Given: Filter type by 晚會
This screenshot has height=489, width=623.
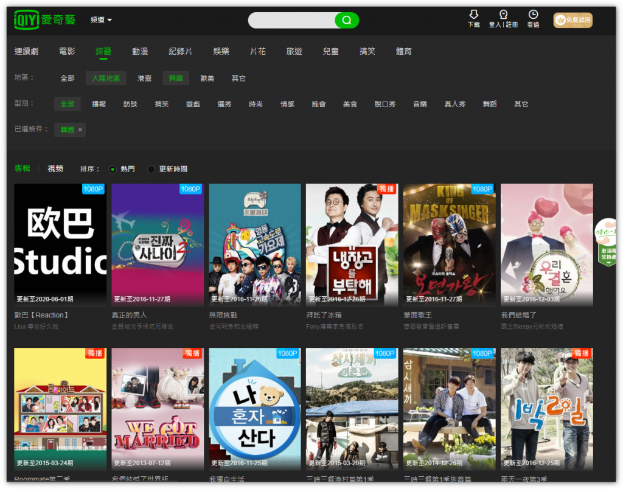Looking at the screenshot, I should 319,104.
